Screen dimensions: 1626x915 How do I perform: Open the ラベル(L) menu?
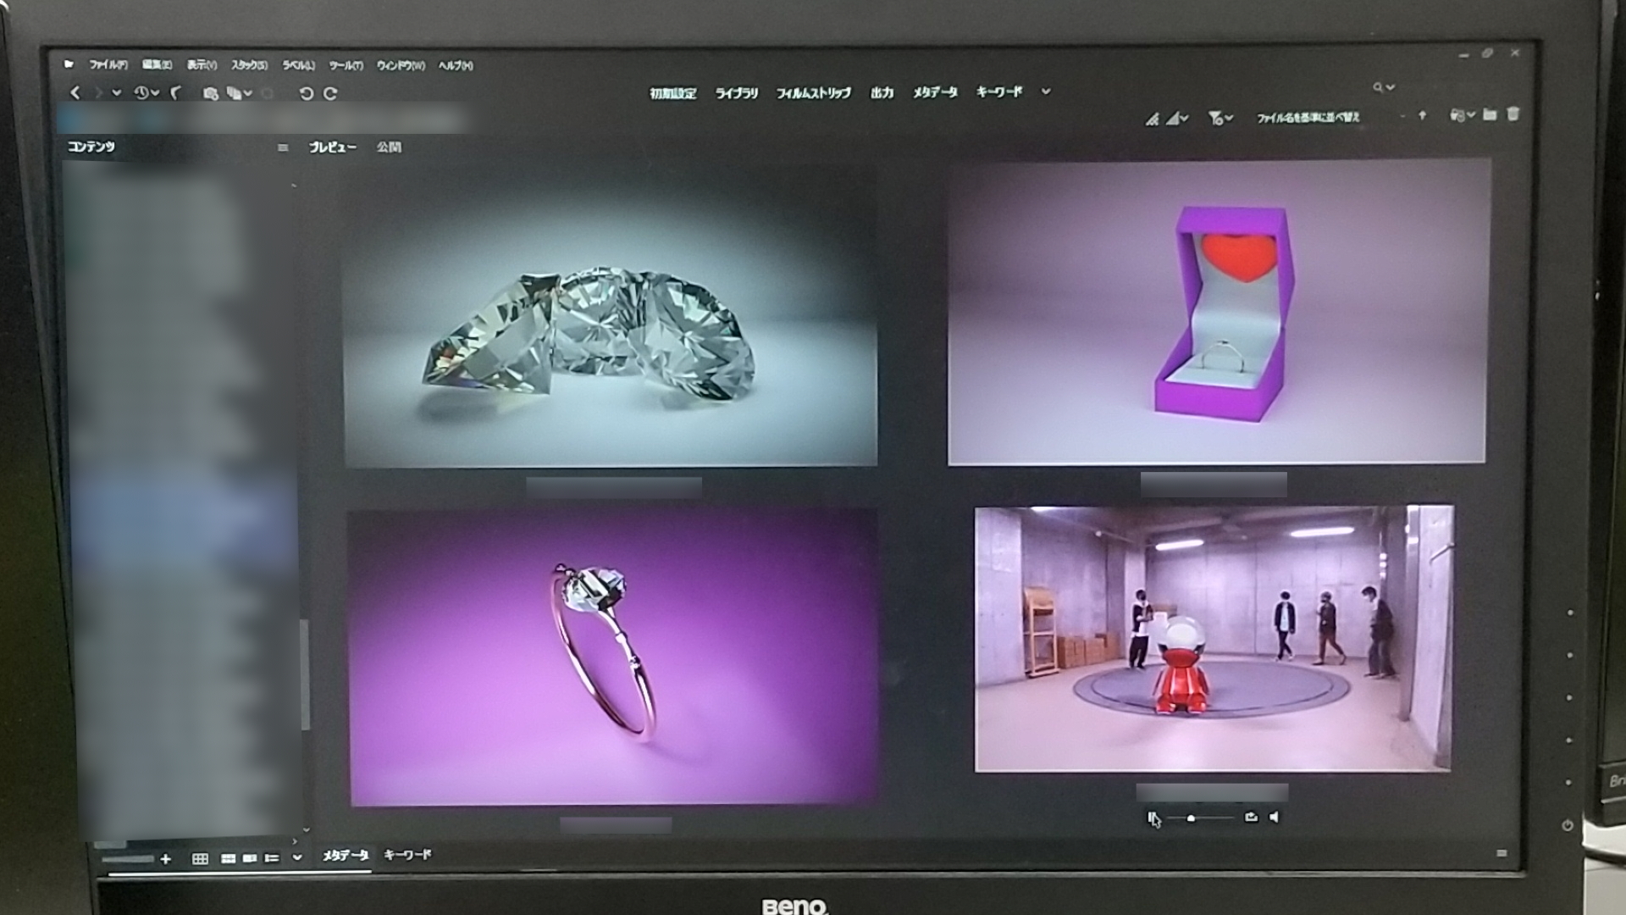298,65
